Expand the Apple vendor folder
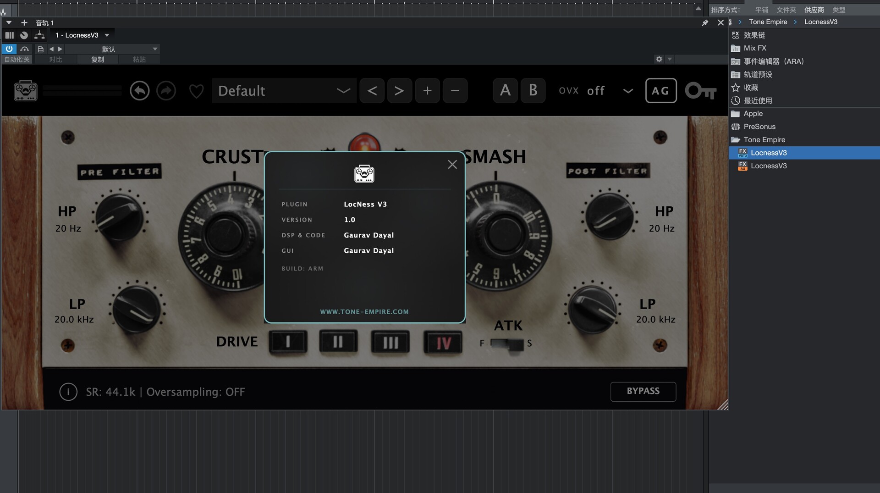The width and height of the screenshot is (880, 493). click(x=804, y=114)
